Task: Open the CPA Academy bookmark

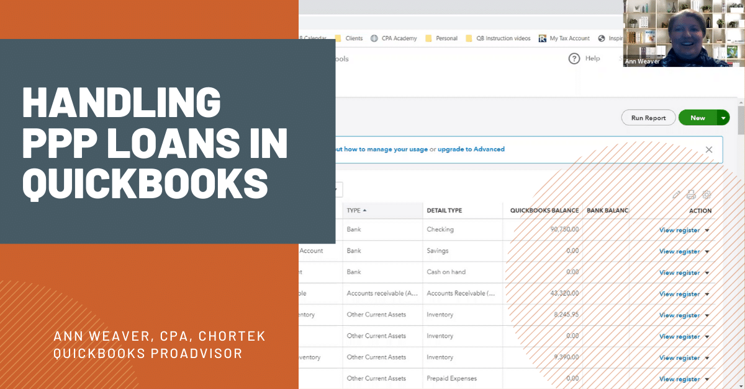Action: click(x=394, y=38)
